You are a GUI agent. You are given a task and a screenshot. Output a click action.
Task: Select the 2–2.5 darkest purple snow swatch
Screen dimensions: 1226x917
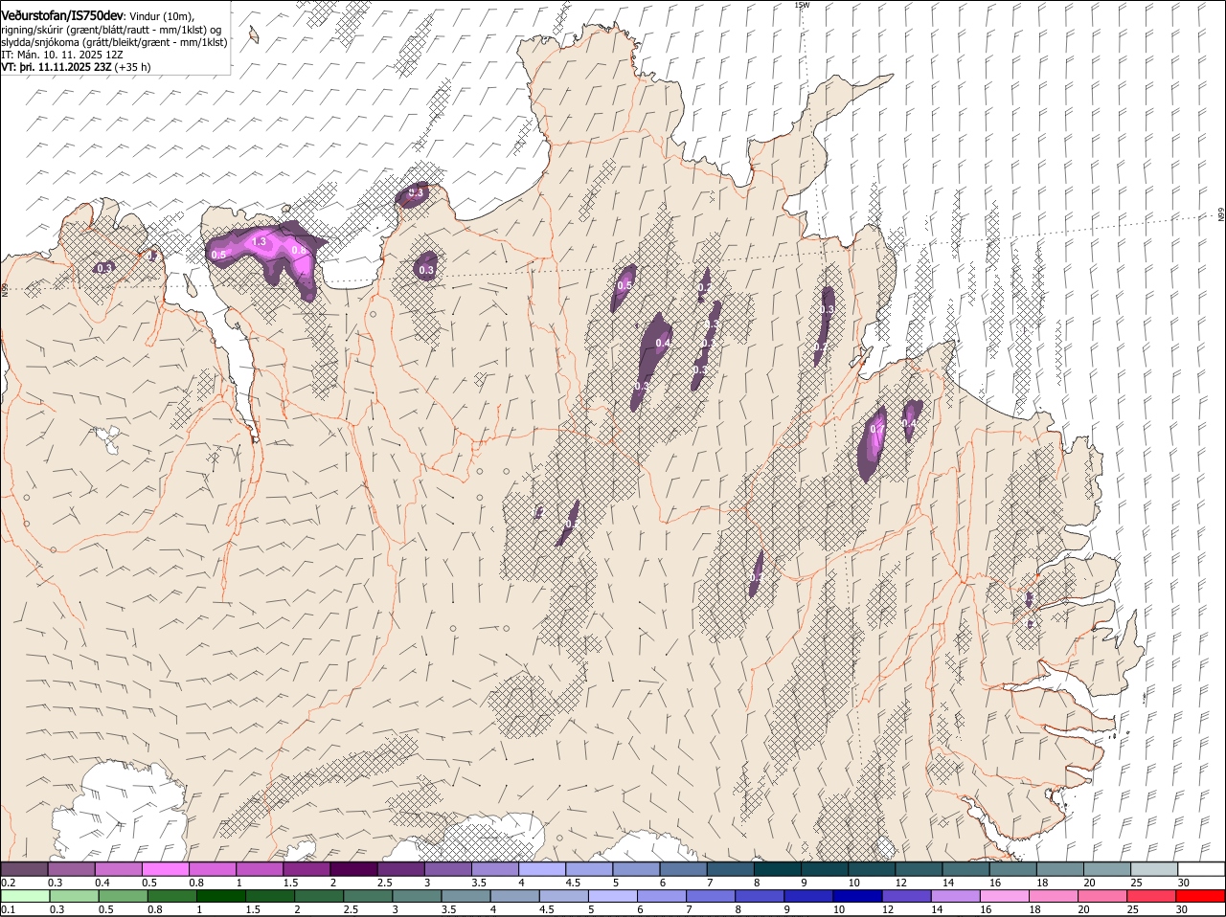click(354, 869)
